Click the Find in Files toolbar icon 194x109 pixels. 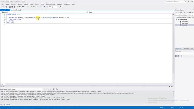pyautogui.click(x=60, y=7)
